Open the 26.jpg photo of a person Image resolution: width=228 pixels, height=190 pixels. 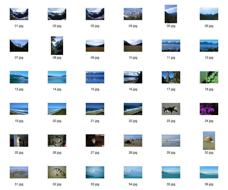tap(57, 141)
